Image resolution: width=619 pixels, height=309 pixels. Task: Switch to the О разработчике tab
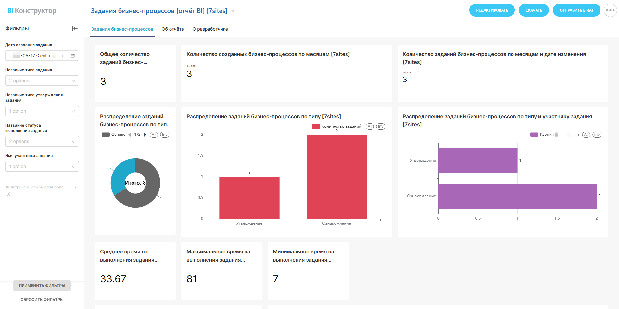(x=210, y=29)
